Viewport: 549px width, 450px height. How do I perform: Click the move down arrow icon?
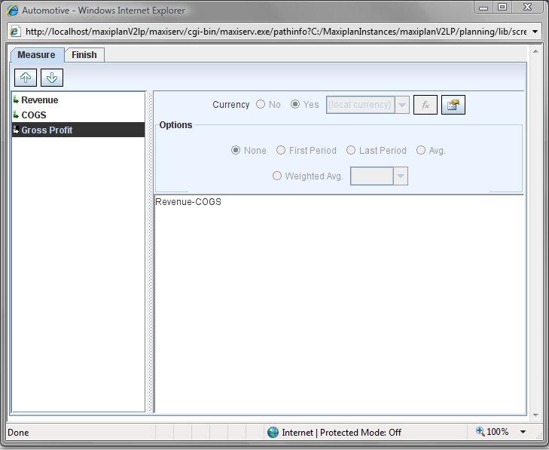pyautogui.click(x=52, y=78)
